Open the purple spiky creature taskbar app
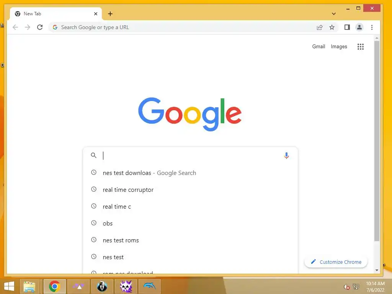The image size is (392, 294). pyautogui.click(x=126, y=286)
